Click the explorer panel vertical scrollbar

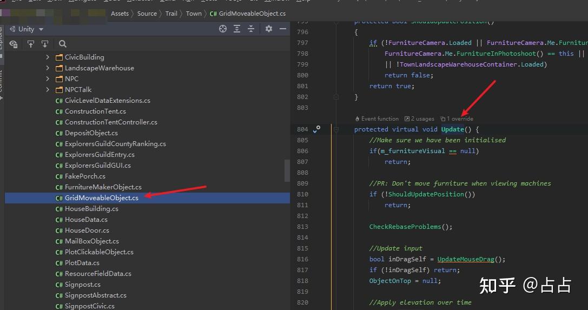287,170
